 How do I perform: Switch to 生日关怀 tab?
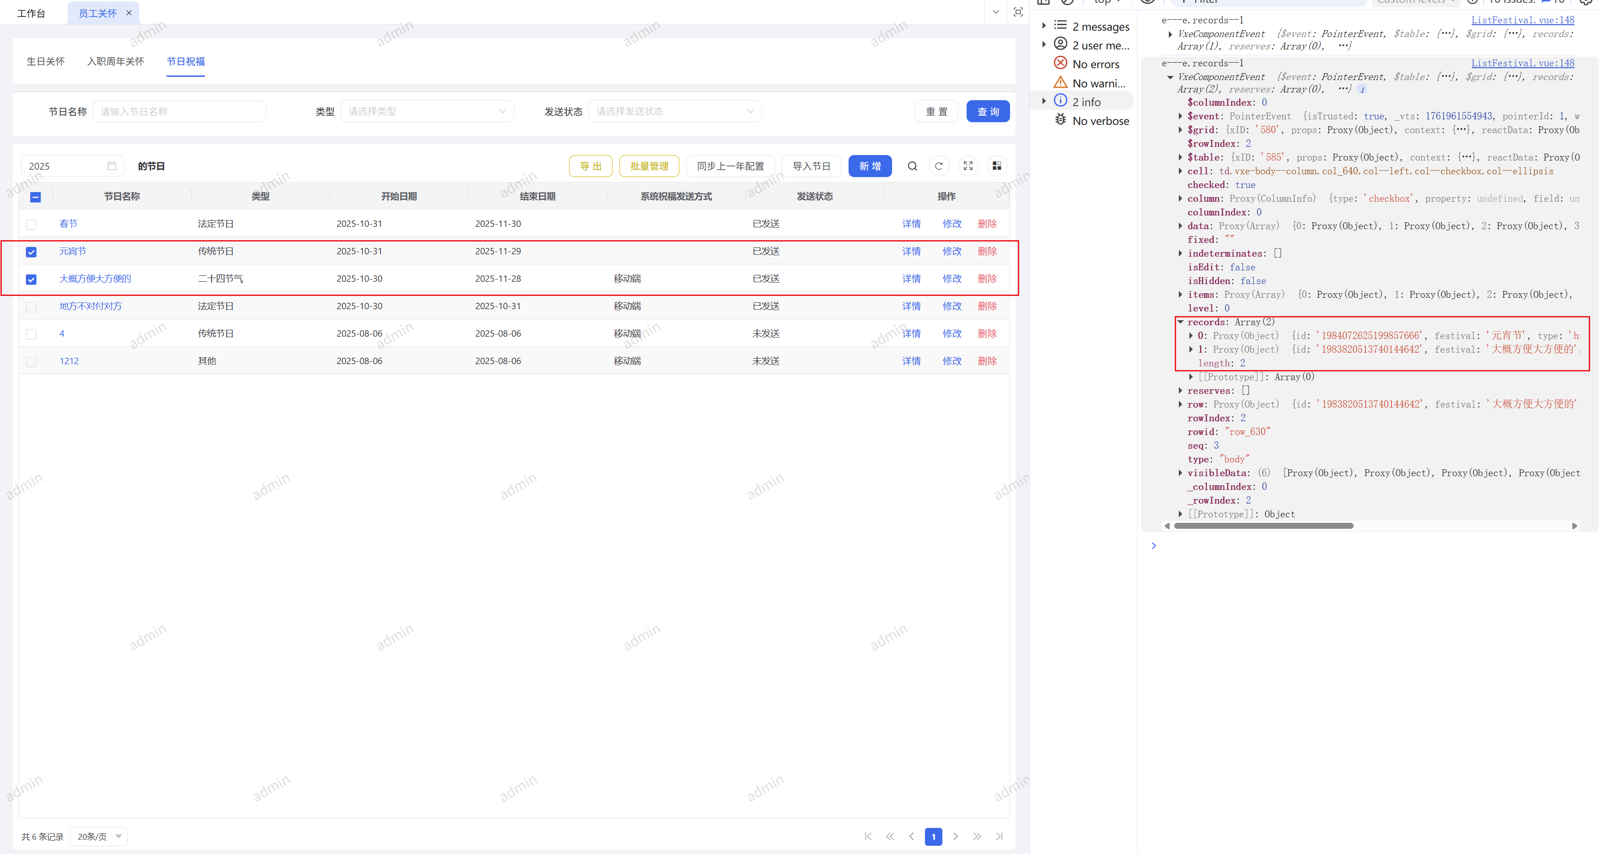(x=45, y=62)
